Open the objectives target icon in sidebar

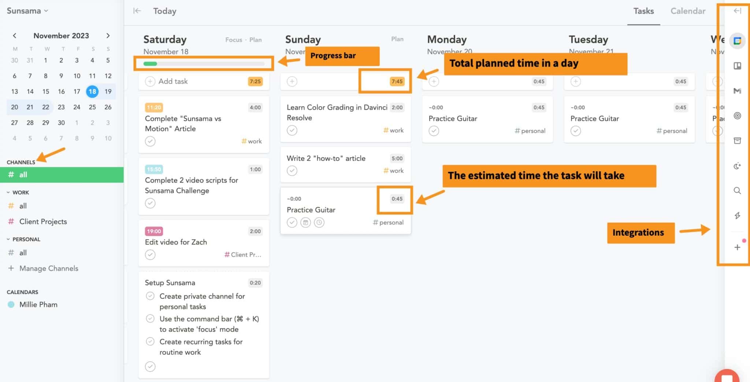click(x=737, y=116)
